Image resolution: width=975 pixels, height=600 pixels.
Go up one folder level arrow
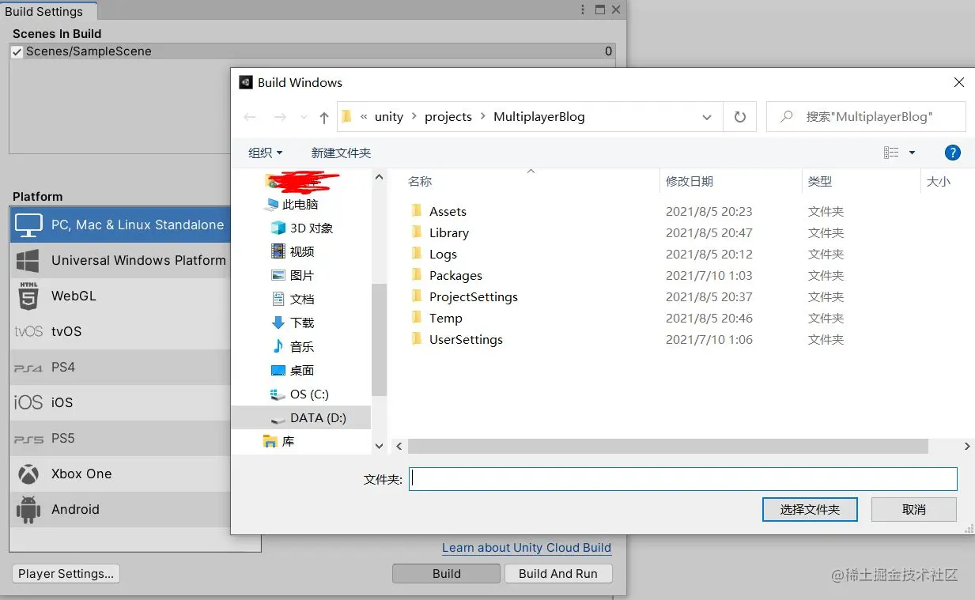point(323,117)
